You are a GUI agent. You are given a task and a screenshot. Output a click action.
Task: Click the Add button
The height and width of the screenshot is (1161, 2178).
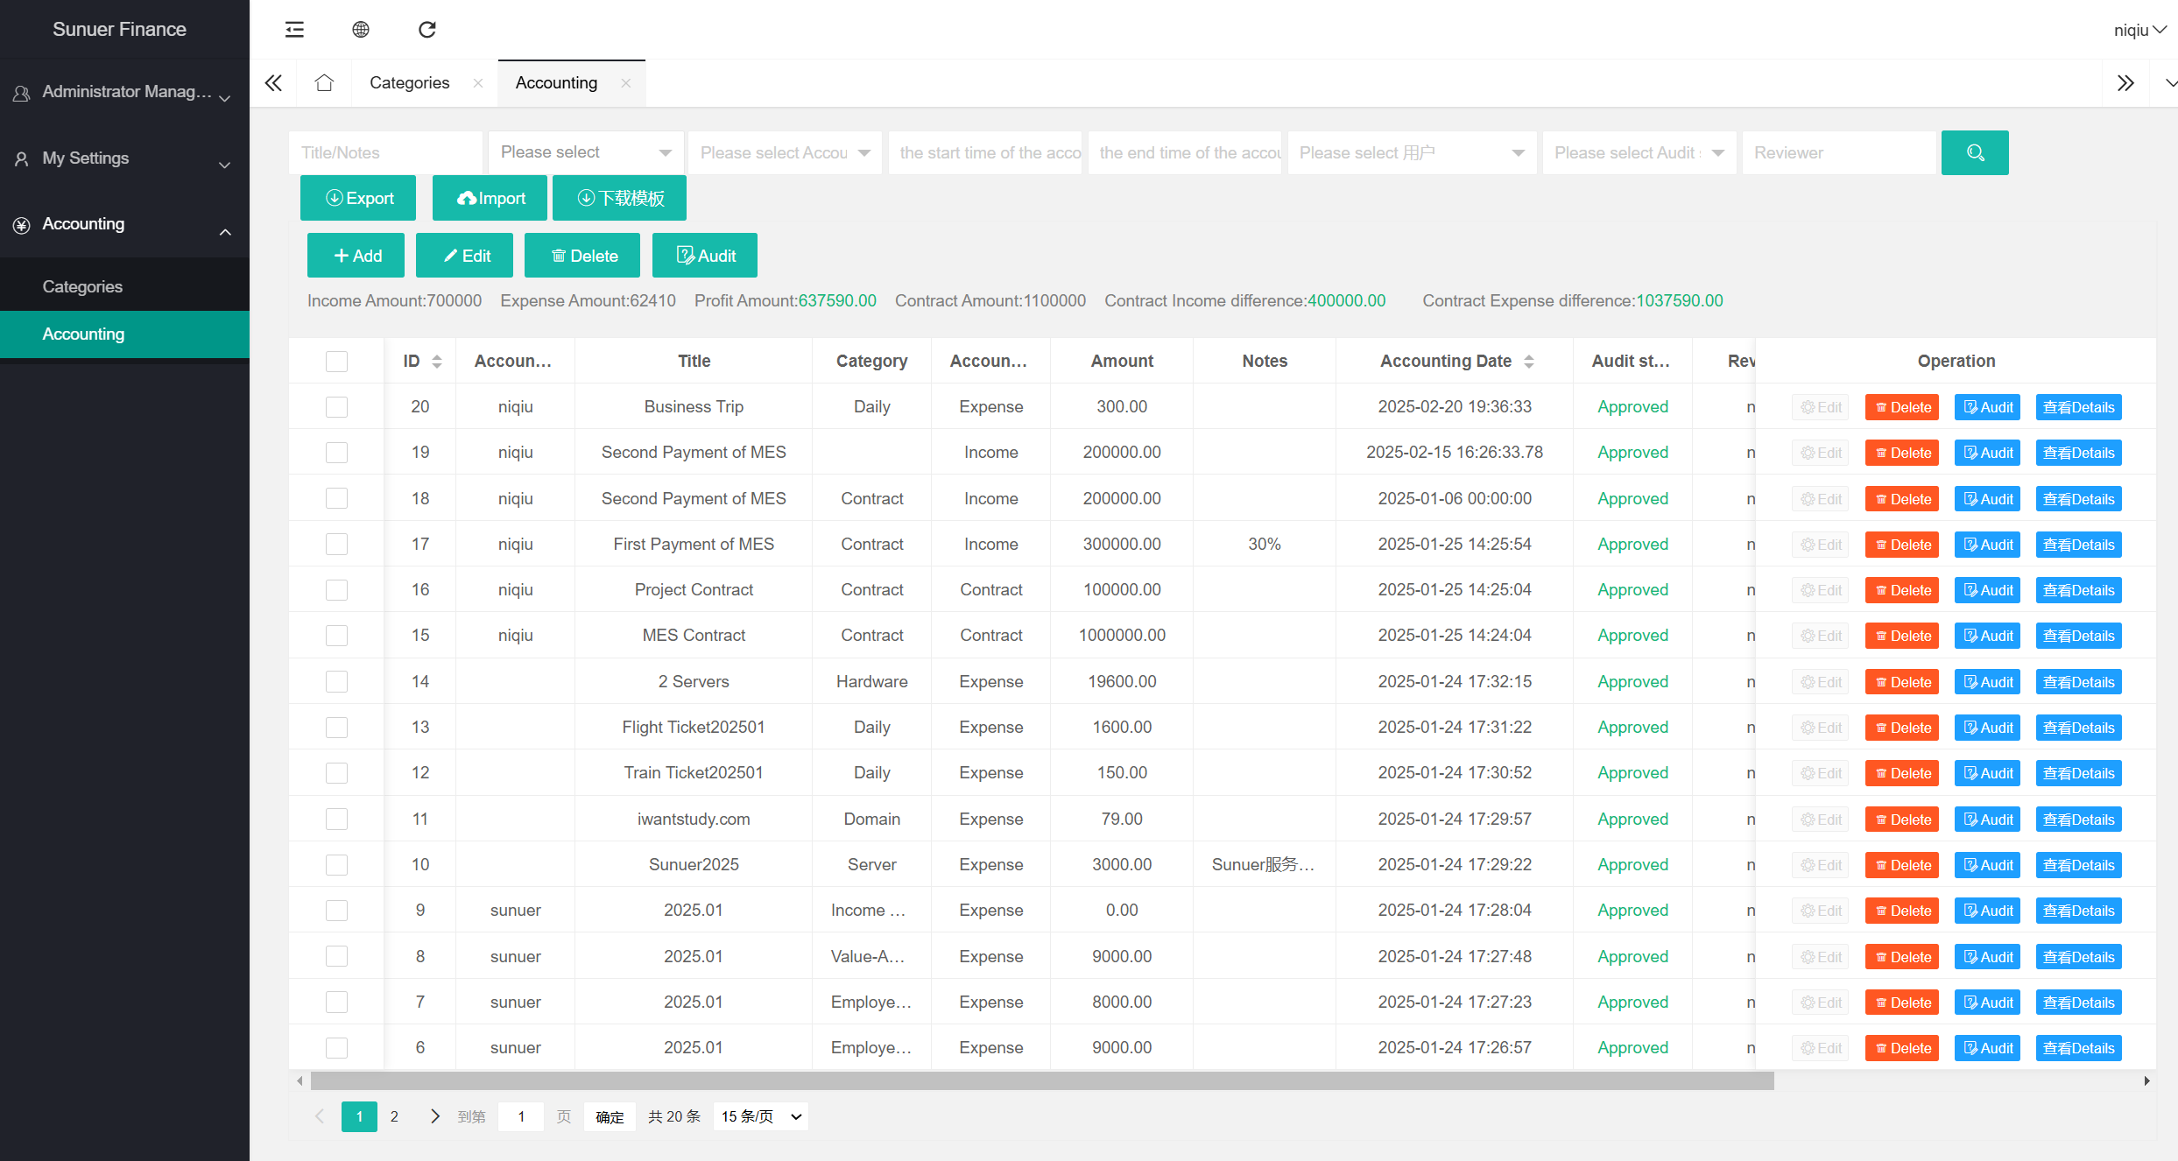pyautogui.click(x=356, y=256)
